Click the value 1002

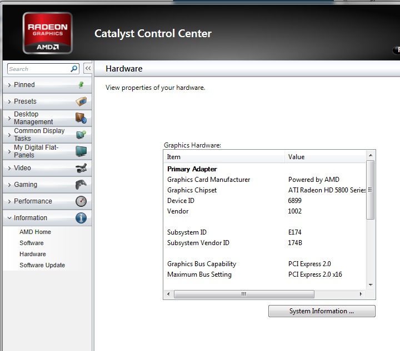pos(294,211)
